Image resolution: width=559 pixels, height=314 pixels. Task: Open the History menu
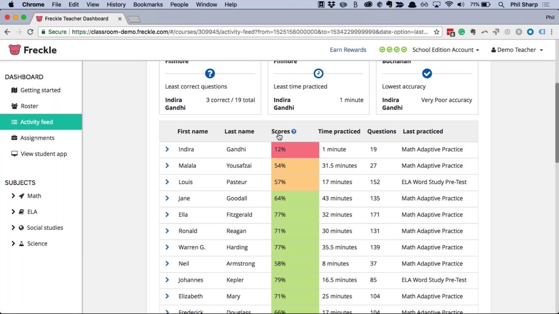(116, 5)
